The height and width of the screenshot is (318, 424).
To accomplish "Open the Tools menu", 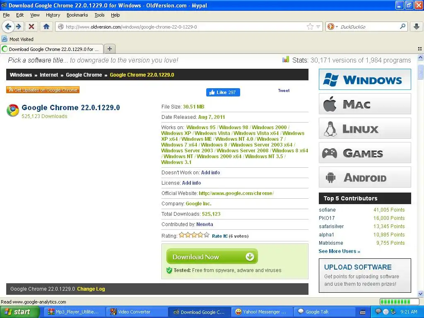I will click(x=99, y=15).
